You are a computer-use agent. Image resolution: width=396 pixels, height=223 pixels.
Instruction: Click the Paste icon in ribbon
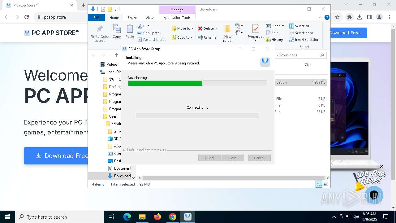click(130, 32)
